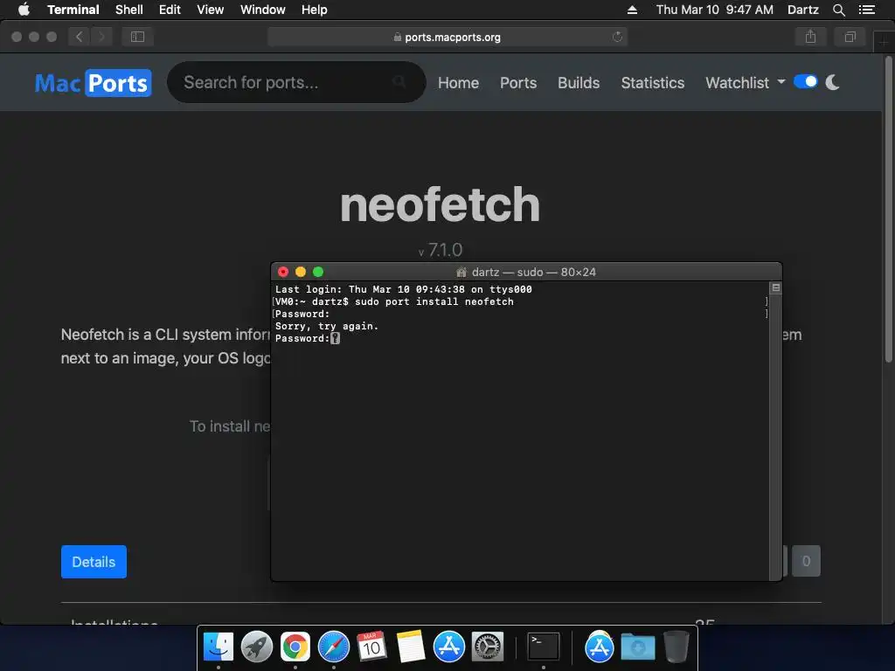Open Notification Center list icon

pos(867,10)
